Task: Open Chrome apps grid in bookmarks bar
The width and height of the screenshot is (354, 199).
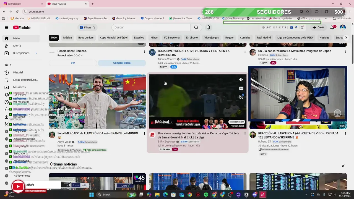Action: tap(4, 19)
